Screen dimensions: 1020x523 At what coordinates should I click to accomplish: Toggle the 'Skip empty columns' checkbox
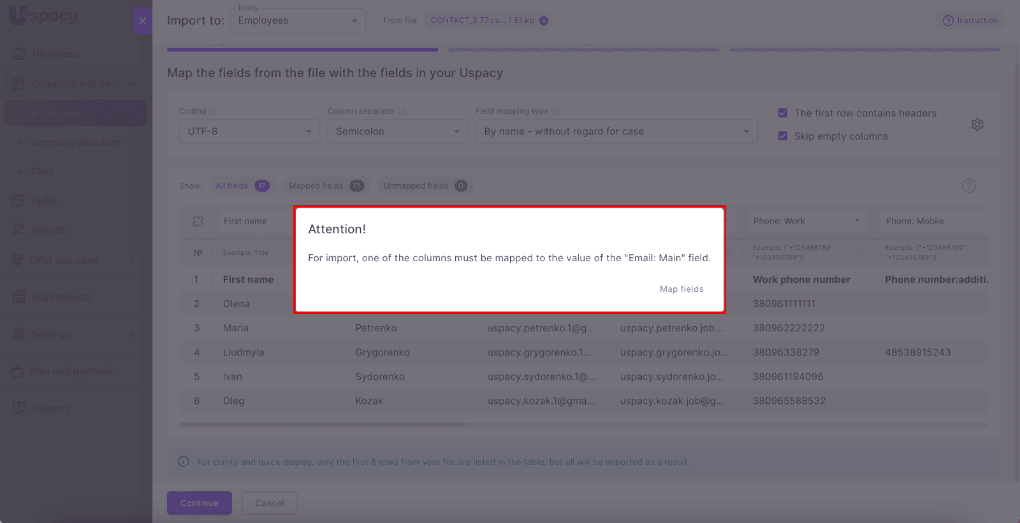pos(783,136)
